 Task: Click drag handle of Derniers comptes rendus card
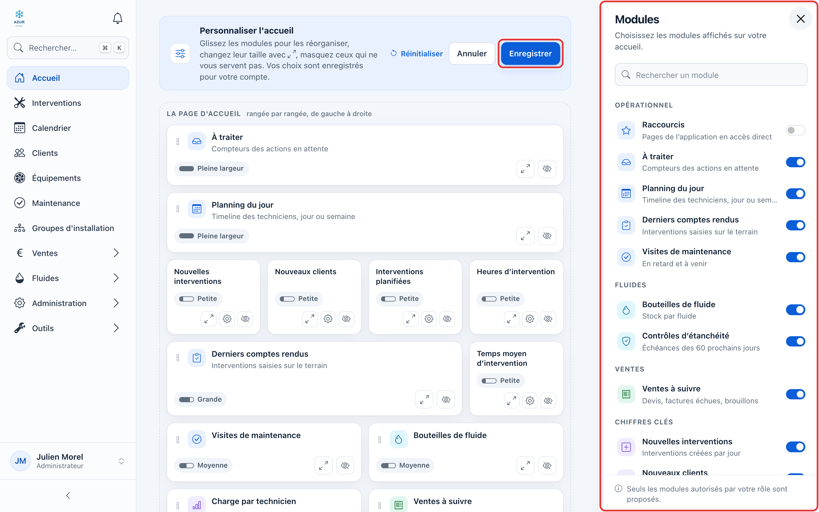(178, 358)
